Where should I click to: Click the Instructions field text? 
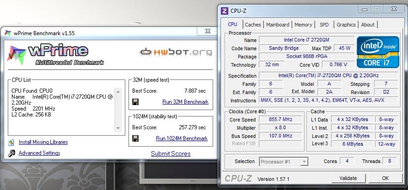coord(328,100)
